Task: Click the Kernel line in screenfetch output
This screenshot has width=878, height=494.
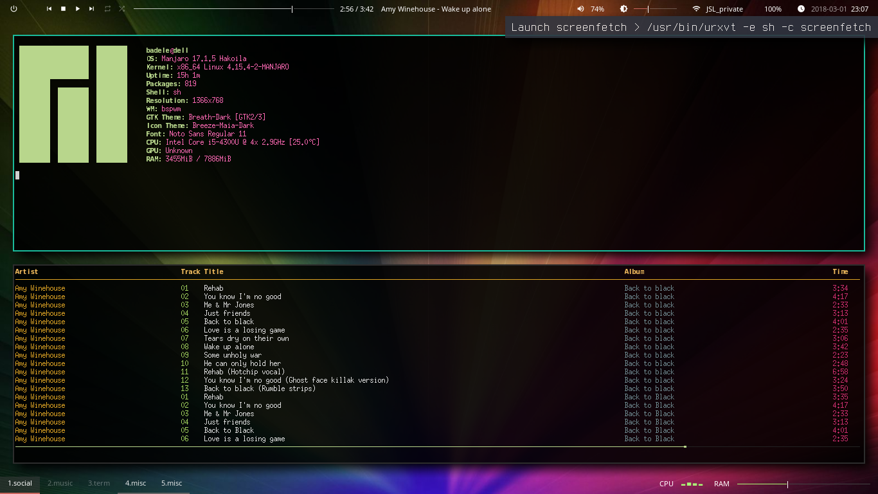Action: pos(217,67)
